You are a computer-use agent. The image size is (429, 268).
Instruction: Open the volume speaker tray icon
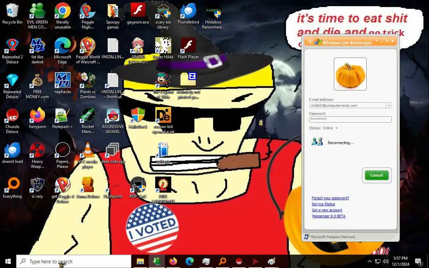[x=385, y=261]
